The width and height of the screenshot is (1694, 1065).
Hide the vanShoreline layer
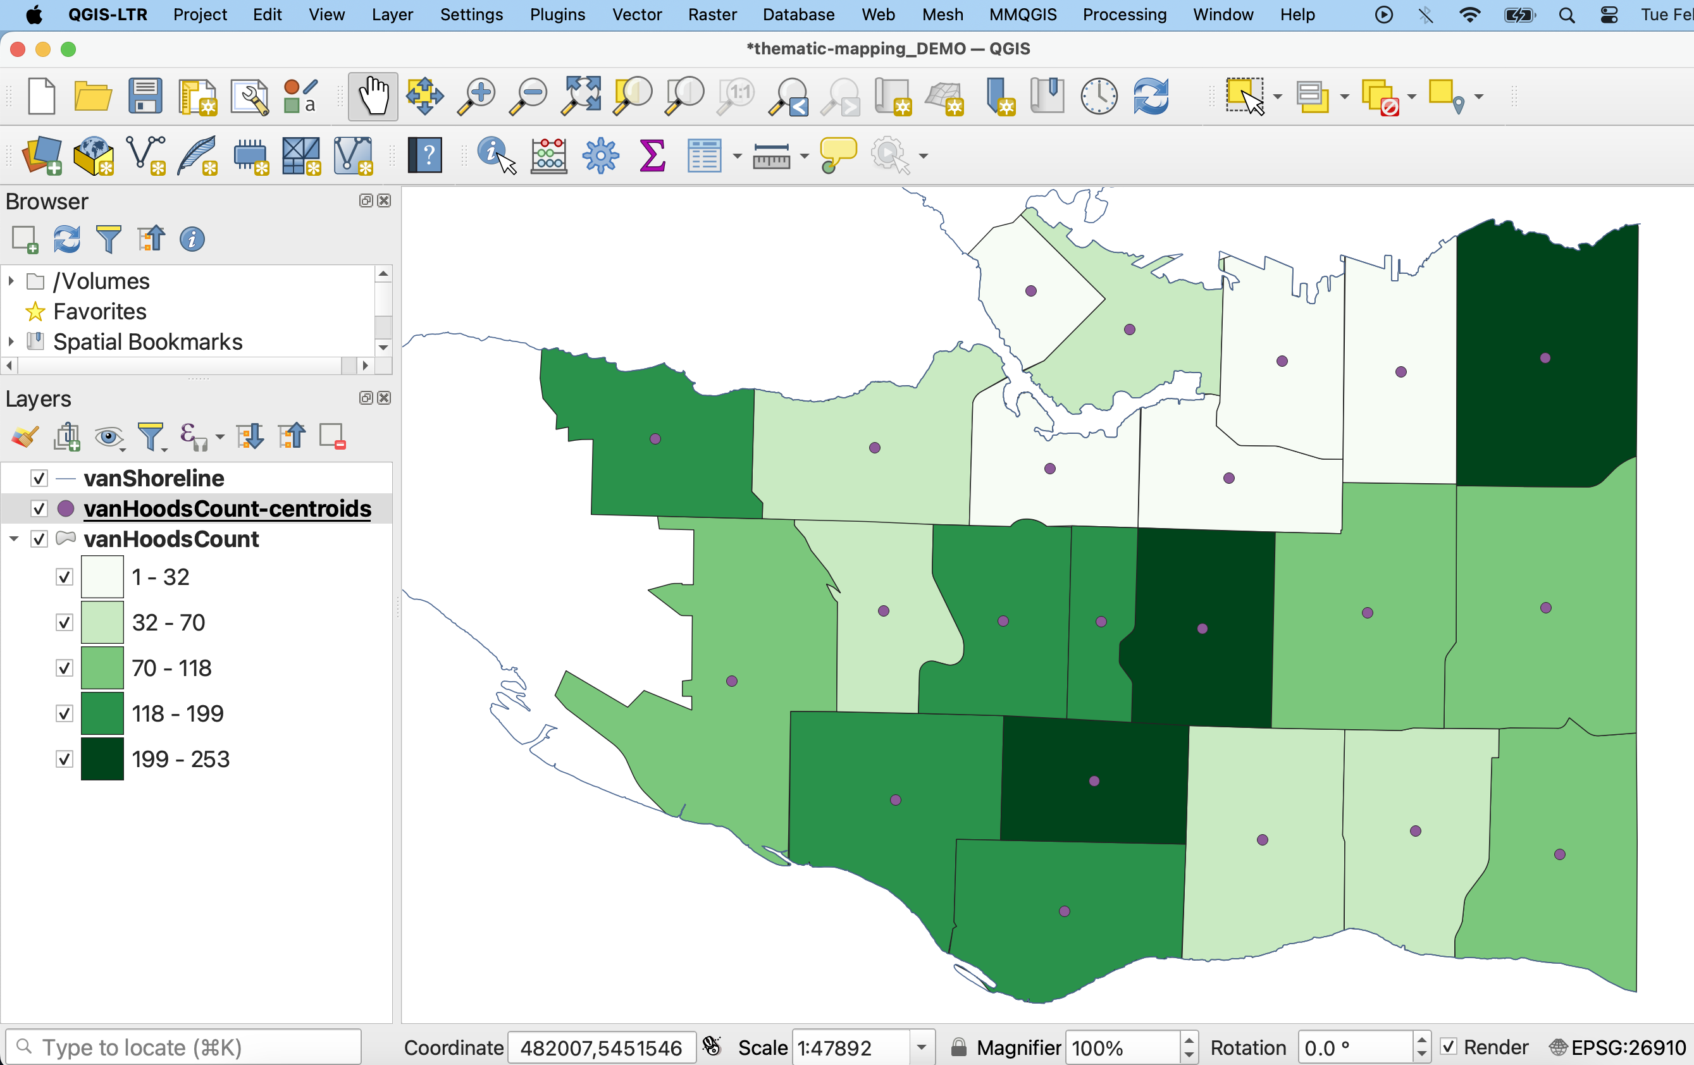(39, 478)
